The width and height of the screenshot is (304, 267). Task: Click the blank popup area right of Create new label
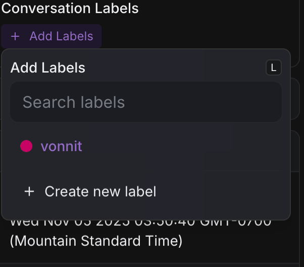point(222,191)
